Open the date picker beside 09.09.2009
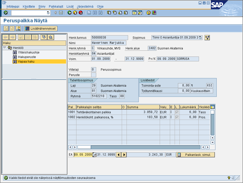This screenshot has width=243, height=183. tap(95, 155)
